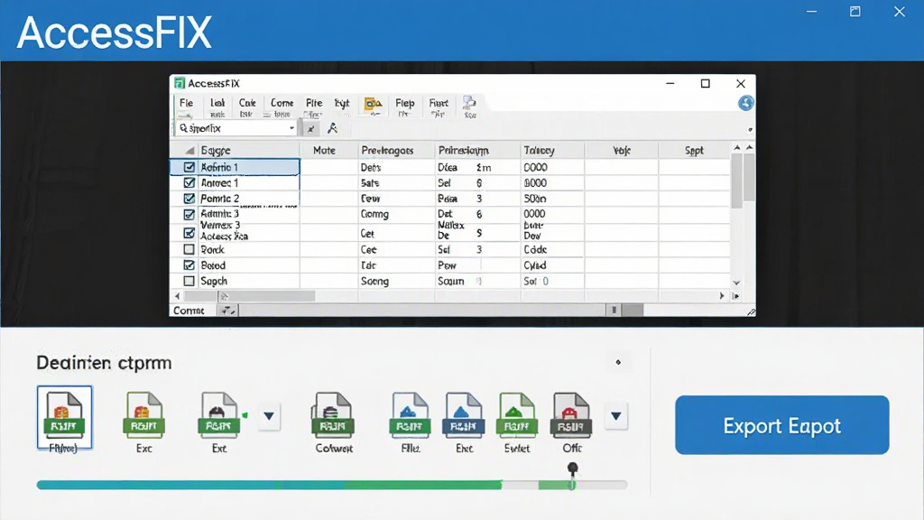The height and width of the screenshot is (520, 924).
Task: Pick the Ewlet export format icon
Action: pyautogui.click(x=517, y=415)
